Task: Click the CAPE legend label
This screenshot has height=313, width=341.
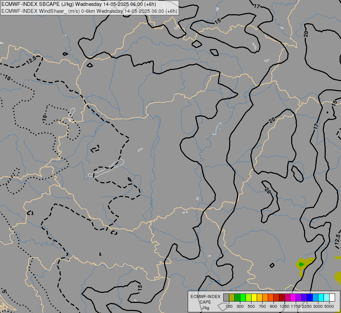Action: tap(206, 302)
